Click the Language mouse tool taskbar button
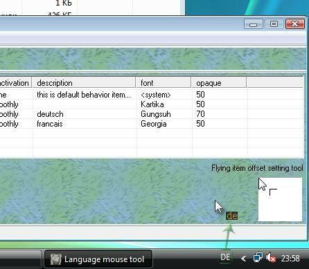 click(x=98, y=259)
